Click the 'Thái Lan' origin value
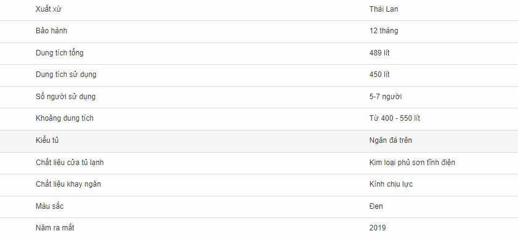The image size is (518, 239). [x=384, y=9]
